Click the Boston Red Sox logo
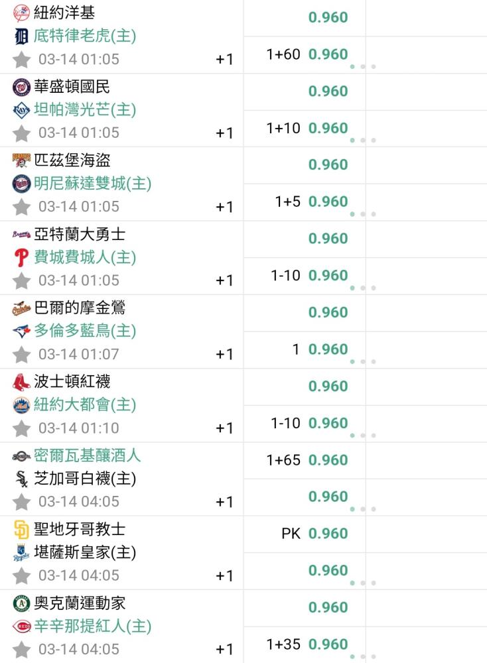This screenshot has height=663, width=487. [21, 382]
